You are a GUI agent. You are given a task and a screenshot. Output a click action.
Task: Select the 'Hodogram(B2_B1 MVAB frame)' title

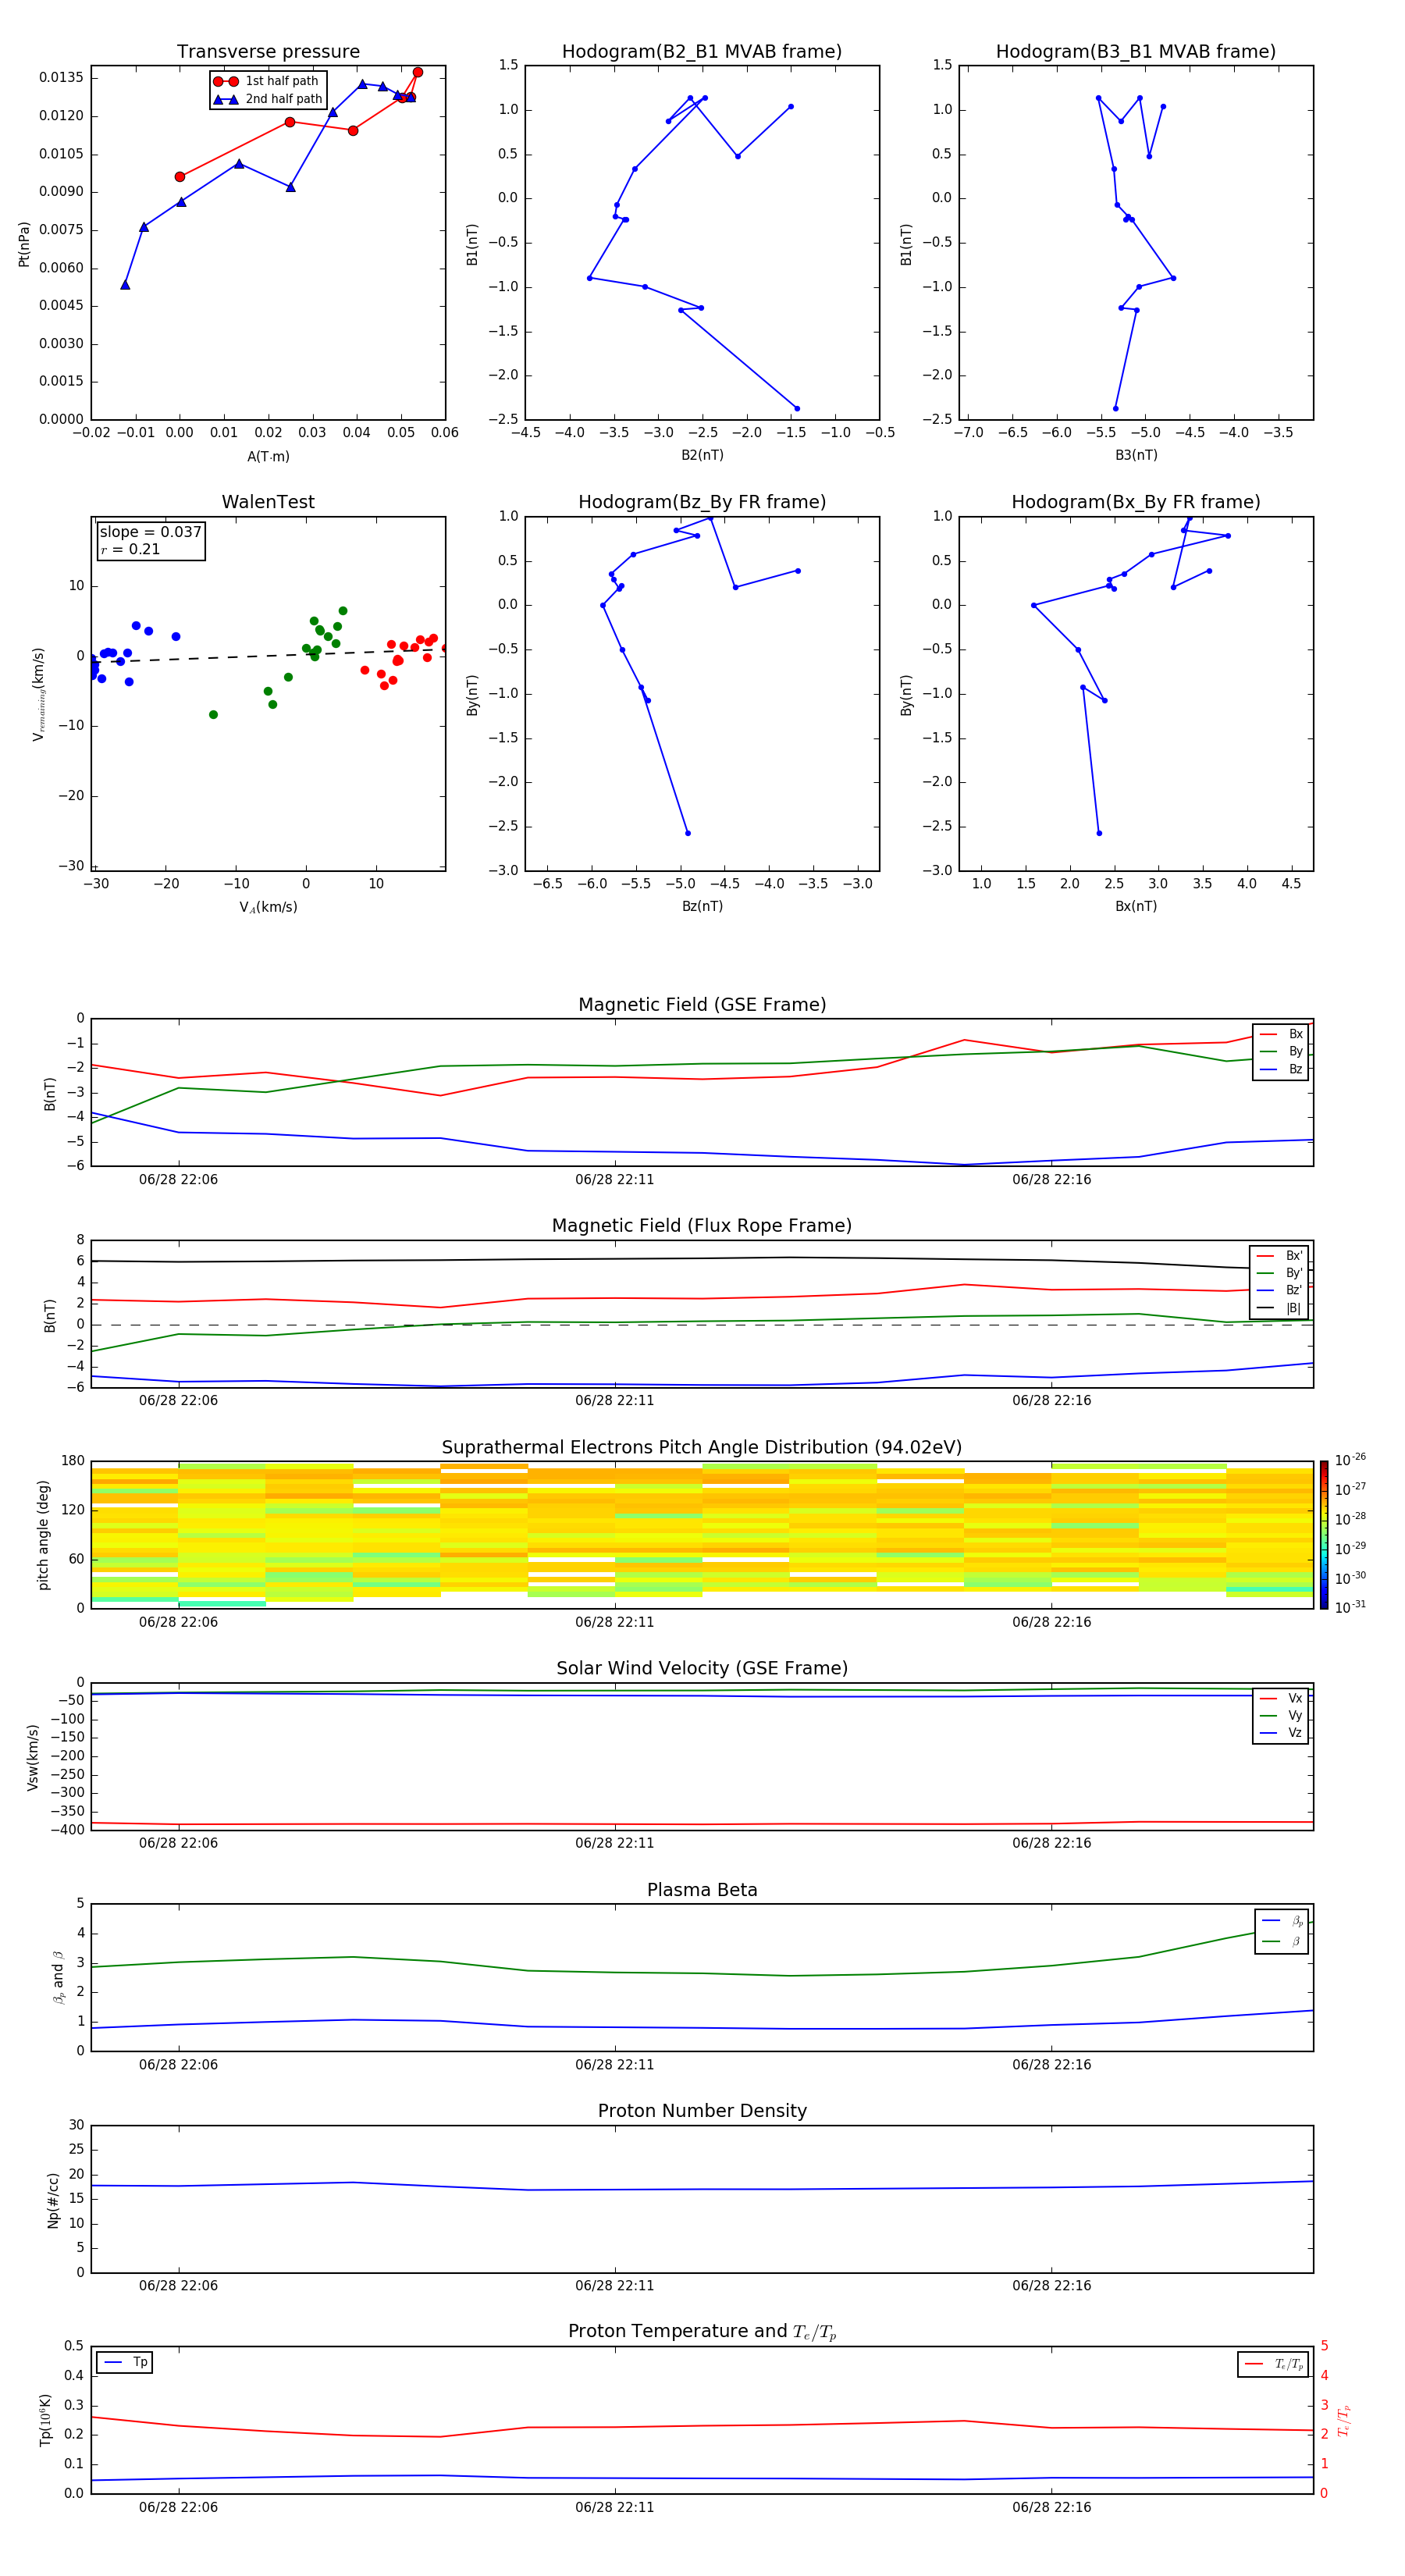click(702, 52)
